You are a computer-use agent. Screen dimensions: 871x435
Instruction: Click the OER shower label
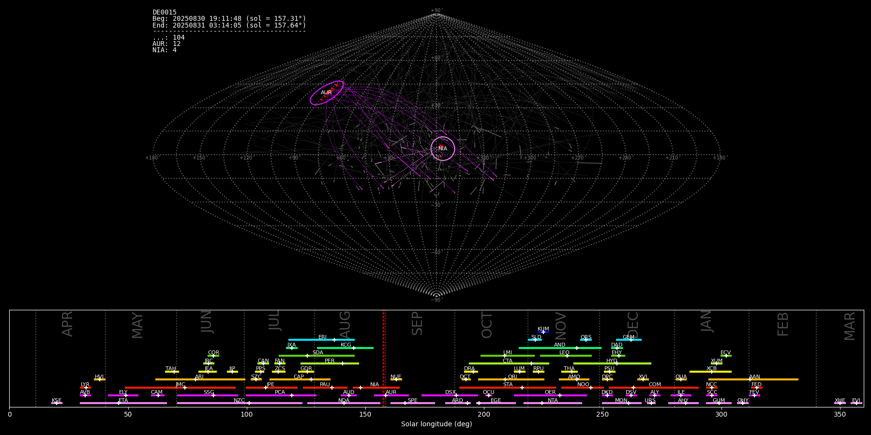pos(550,392)
